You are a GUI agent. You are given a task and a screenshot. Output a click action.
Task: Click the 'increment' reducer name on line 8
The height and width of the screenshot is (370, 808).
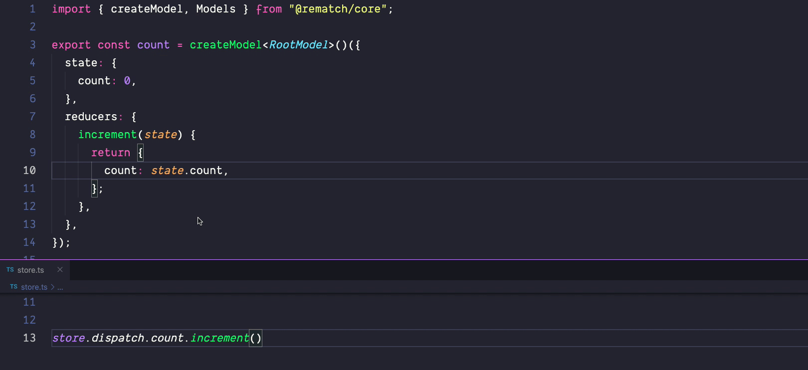(x=107, y=135)
